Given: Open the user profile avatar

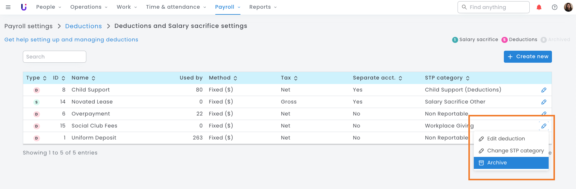Looking at the screenshot, I should pos(568,7).
